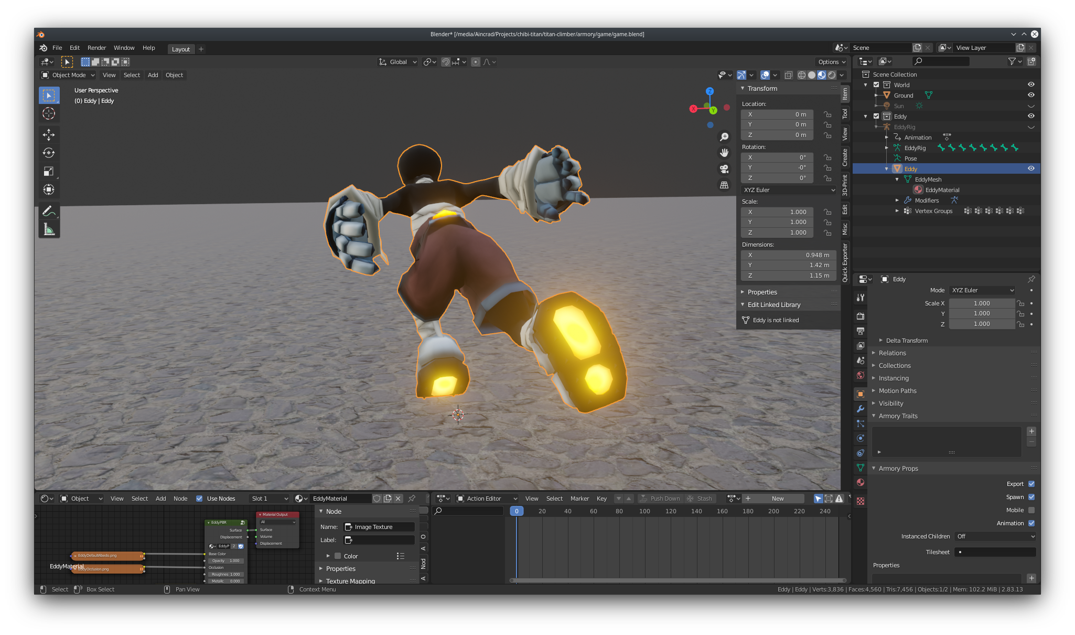Hide the Ground object with eye icon
The height and width of the screenshot is (635, 1075).
point(1030,95)
